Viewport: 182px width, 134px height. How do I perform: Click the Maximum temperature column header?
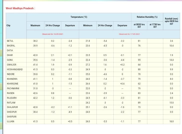click(35, 25)
